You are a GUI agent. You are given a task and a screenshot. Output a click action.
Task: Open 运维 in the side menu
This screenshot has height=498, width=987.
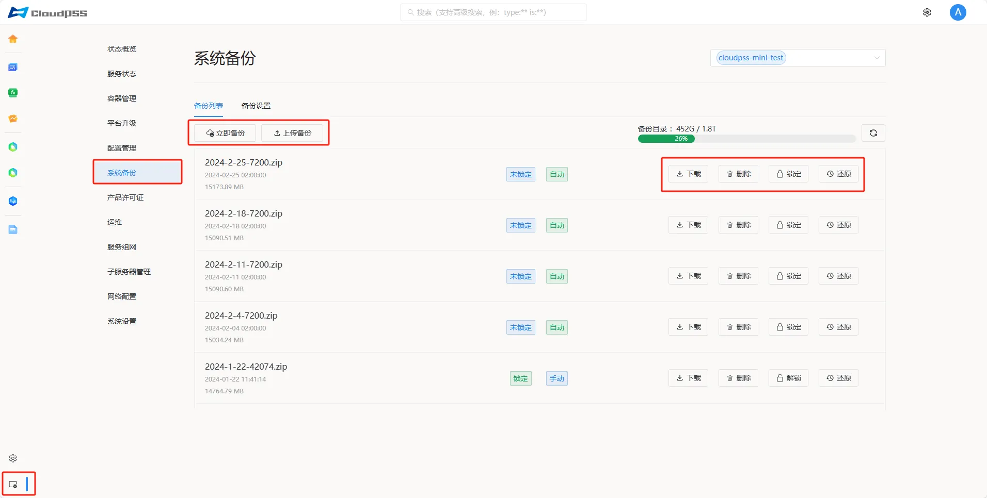115,222
